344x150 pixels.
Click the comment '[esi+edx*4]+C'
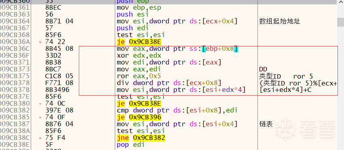pos(285,90)
